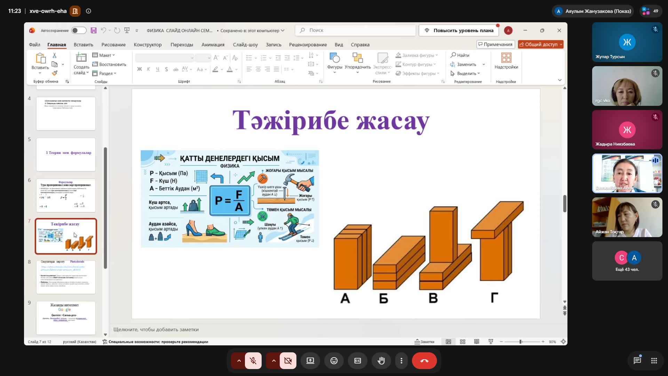Click the Cut scissors icon
This screenshot has width=668, height=376.
(x=54, y=55)
